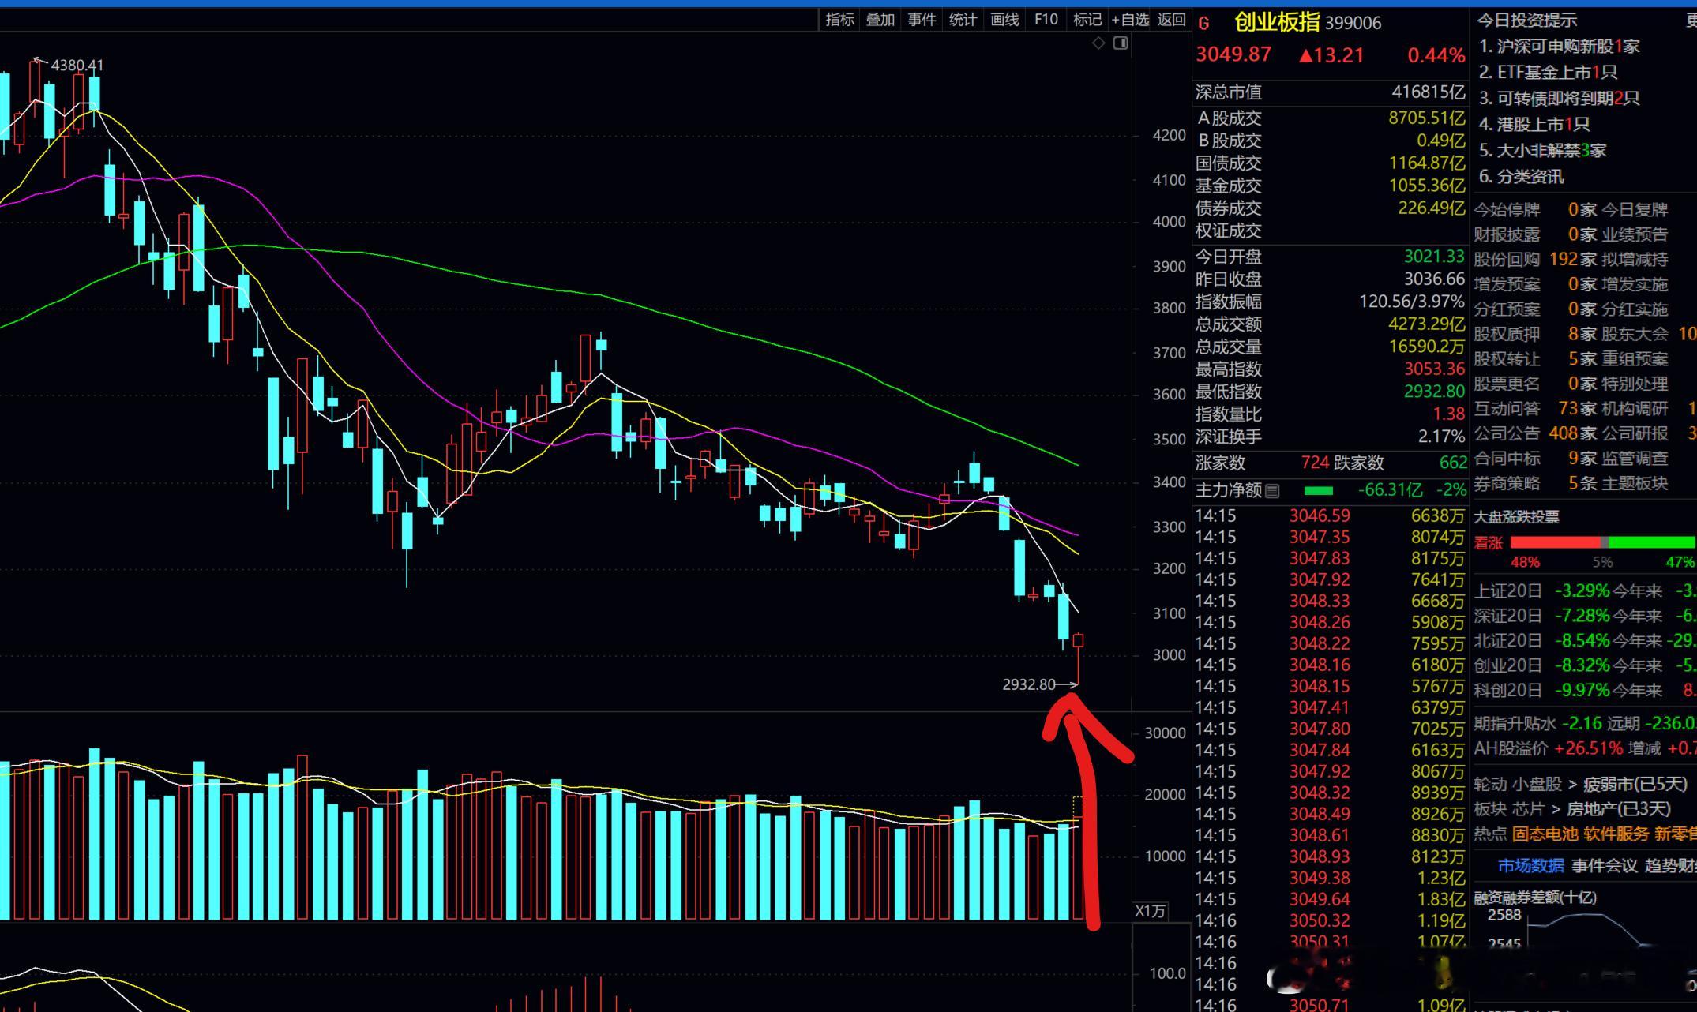
Task: Switch to the 市场数据 tab
Action: pyautogui.click(x=1530, y=866)
